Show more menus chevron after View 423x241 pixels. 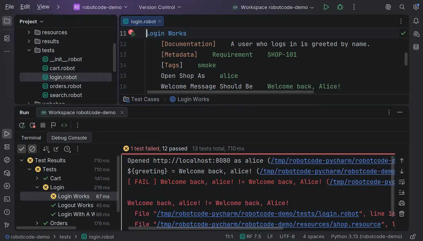58,7
